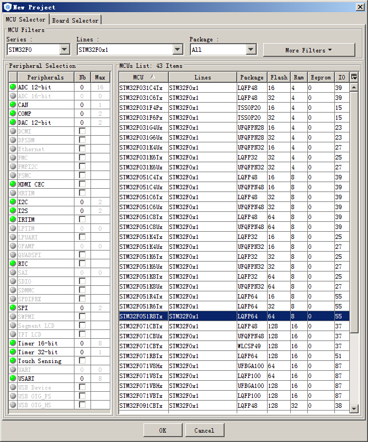Tick the RTC checkbox
The height and width of the screenshot is (442, 368).
[82, 264]
